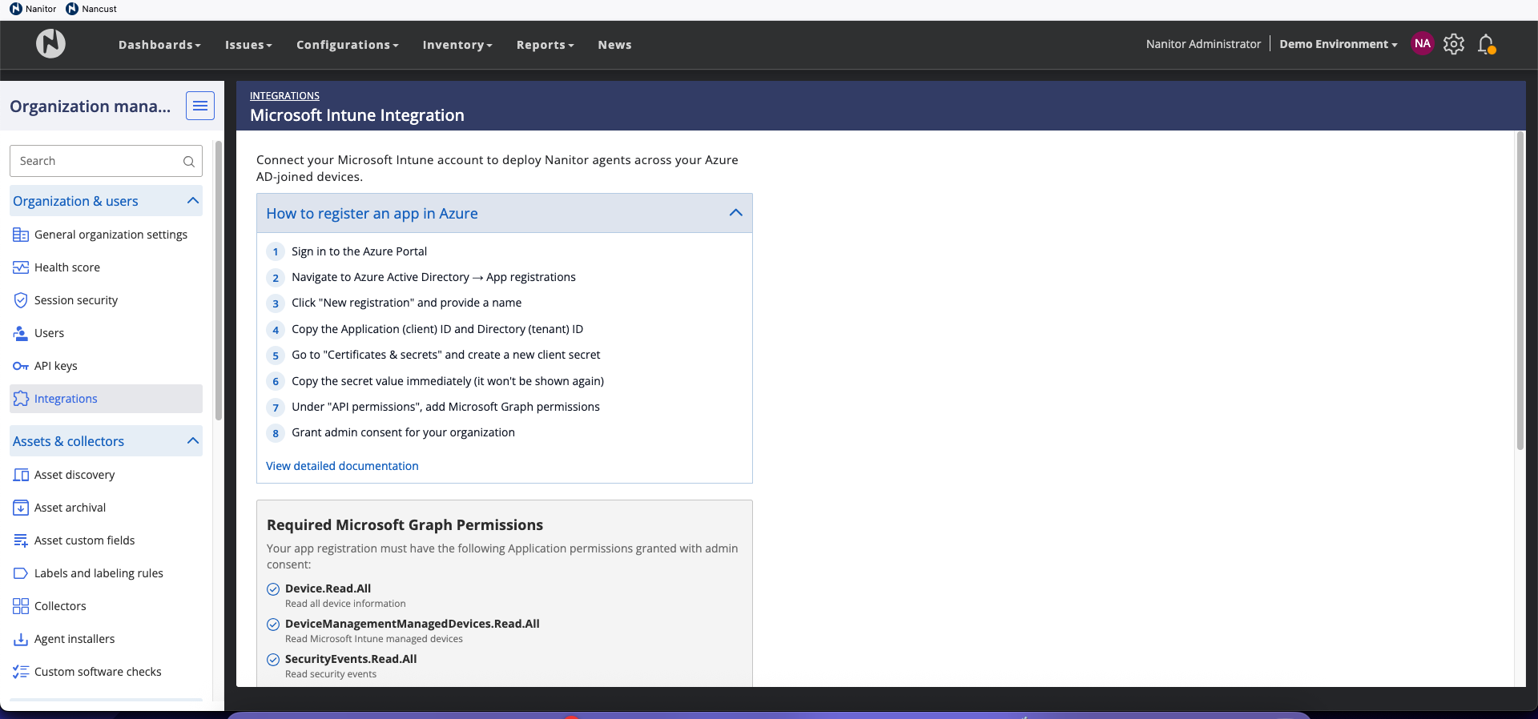Open the Dashboards menu

pos(159,45)
